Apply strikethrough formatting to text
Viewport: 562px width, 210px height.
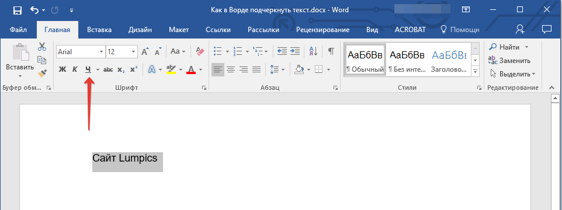[108, 70]
